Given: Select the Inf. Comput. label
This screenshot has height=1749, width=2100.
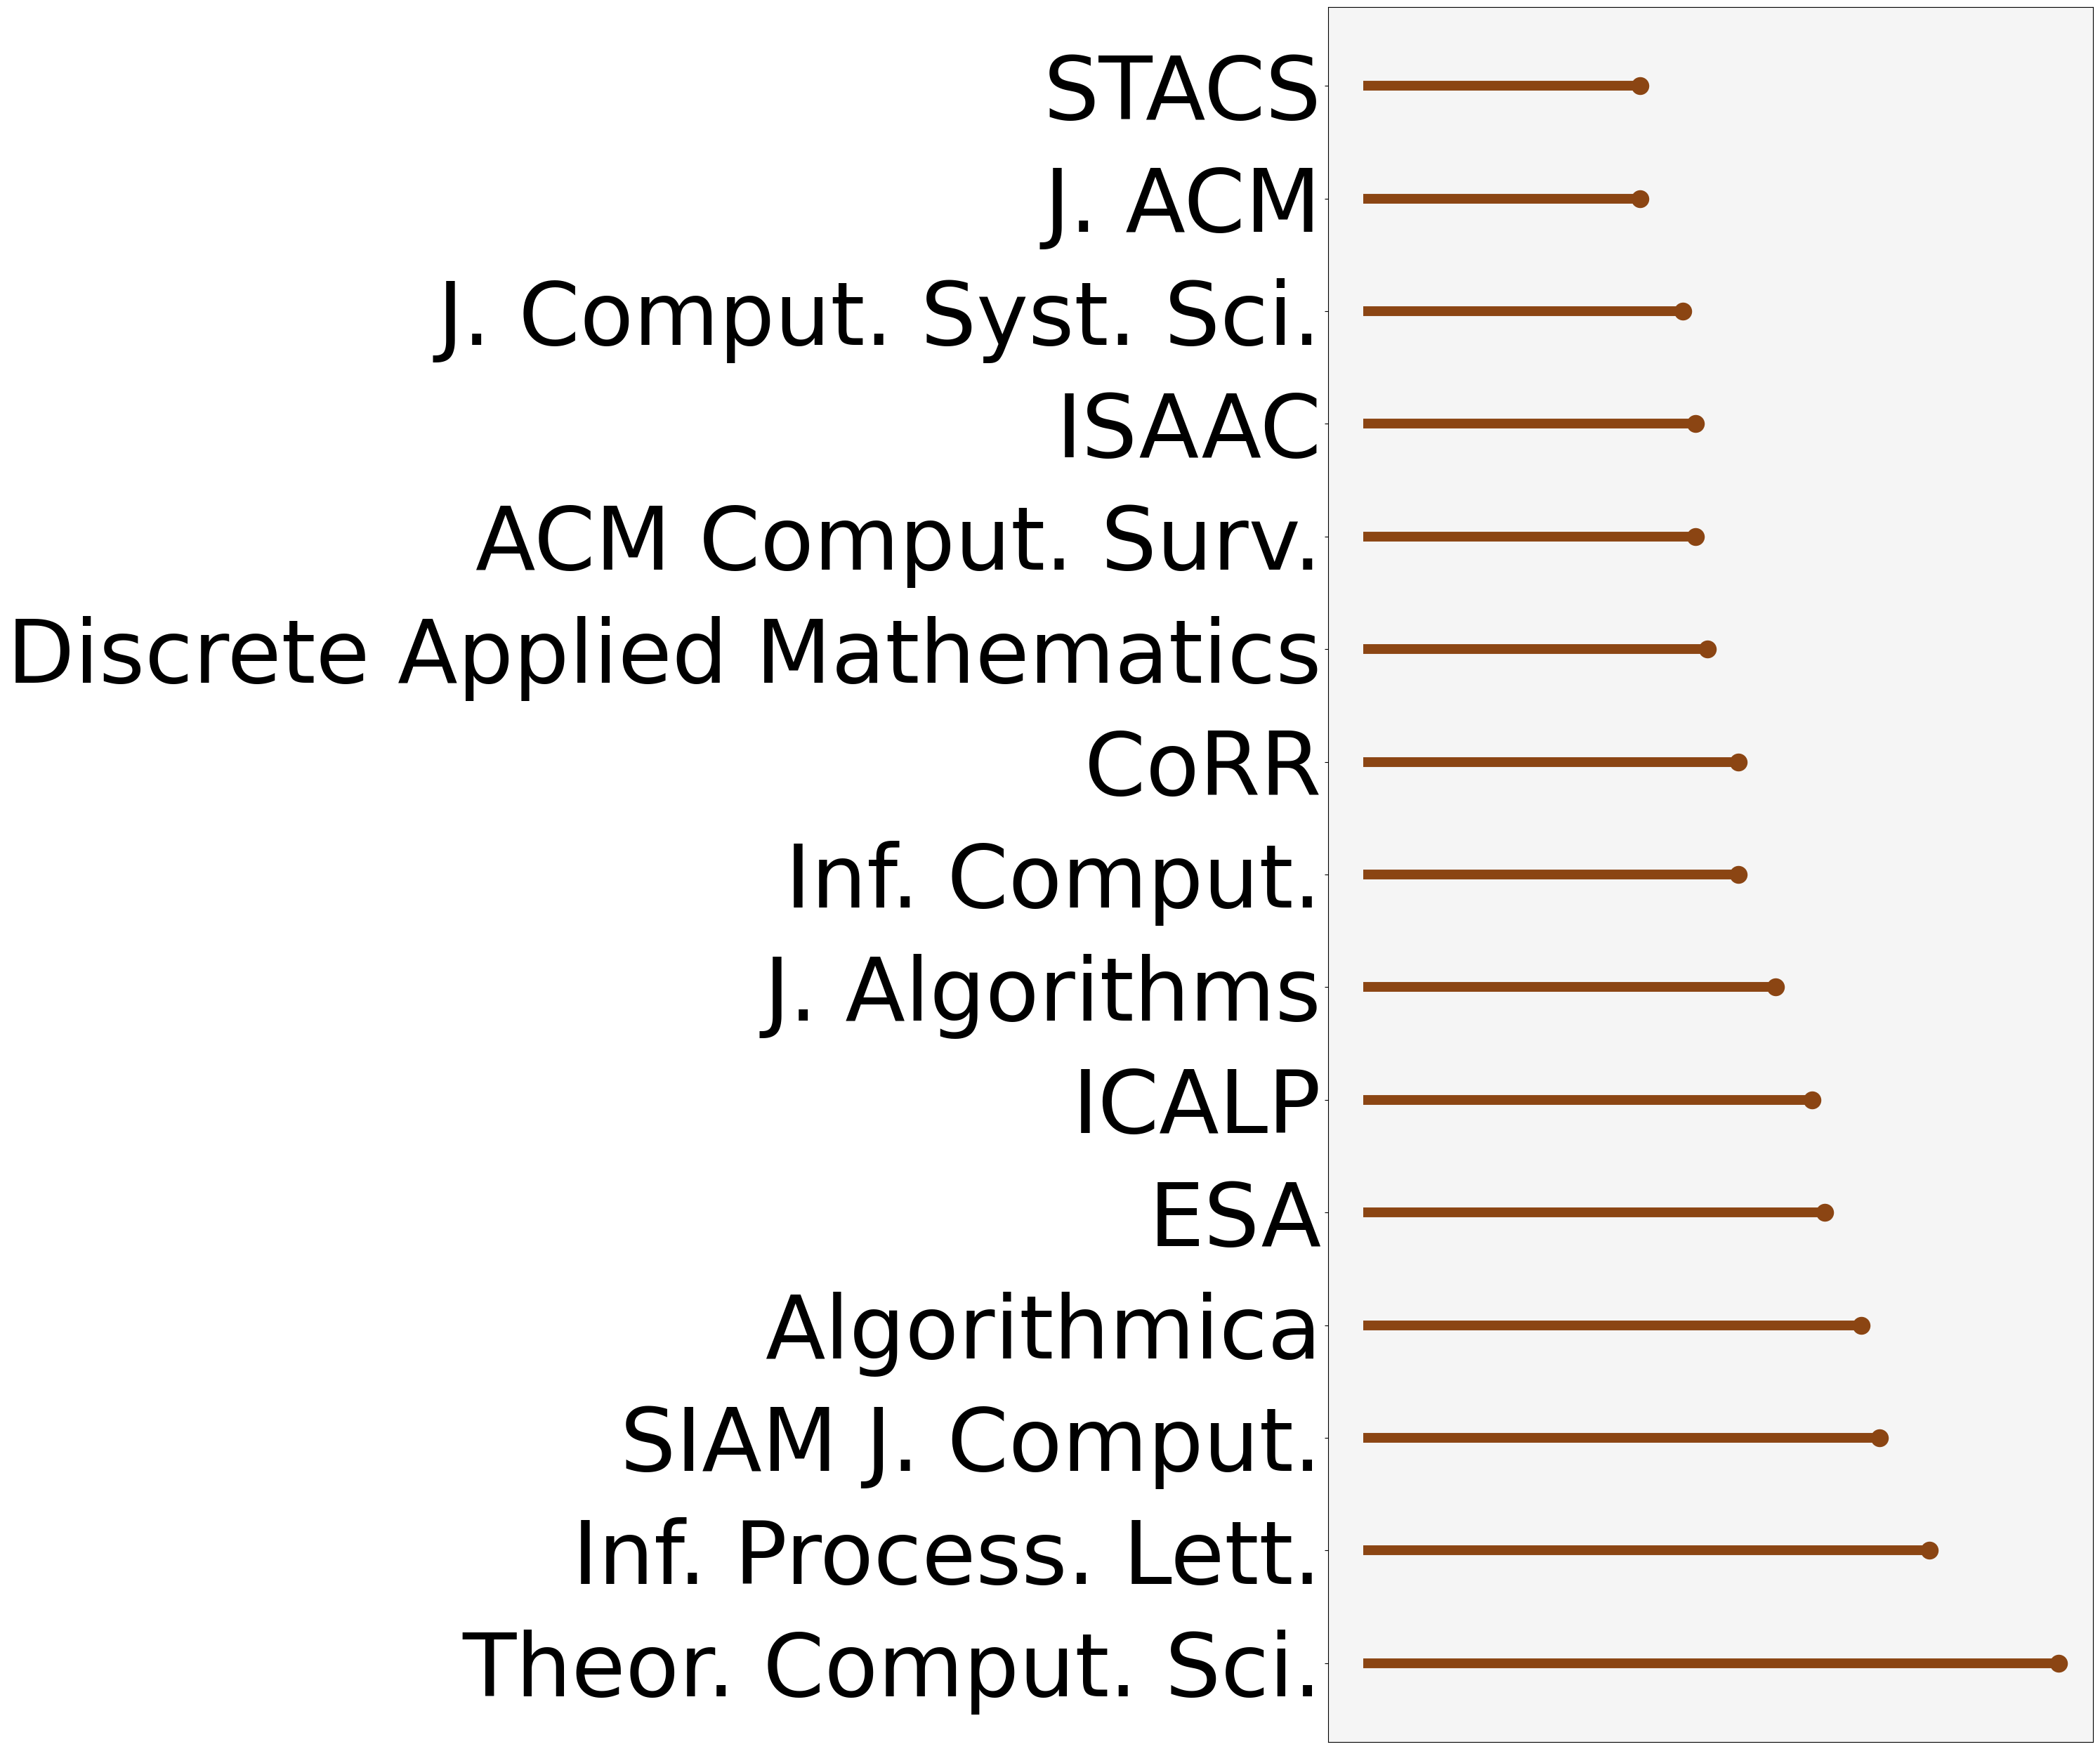Looking at the screenshot, I should (1053, 879).
